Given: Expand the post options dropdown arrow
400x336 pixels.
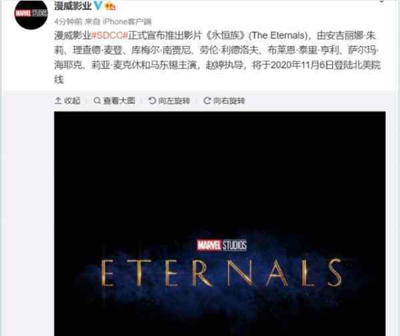Looking at the screenshot, I should 381,2.
